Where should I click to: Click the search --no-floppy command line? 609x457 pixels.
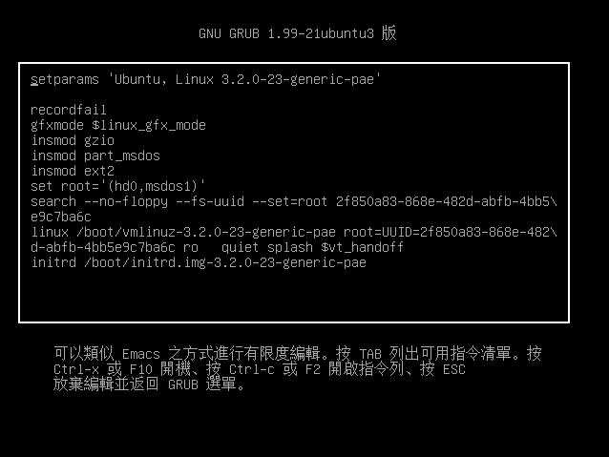pos(294,201)
